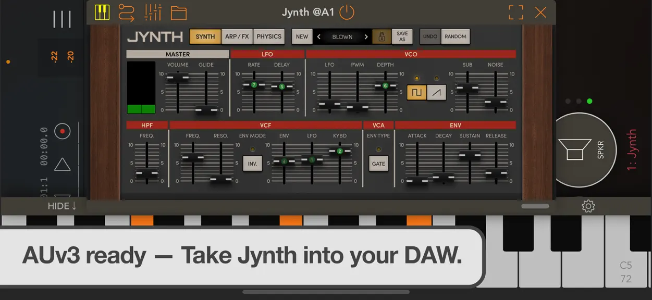Adjust the master VOLUME slider

[178, 77]
